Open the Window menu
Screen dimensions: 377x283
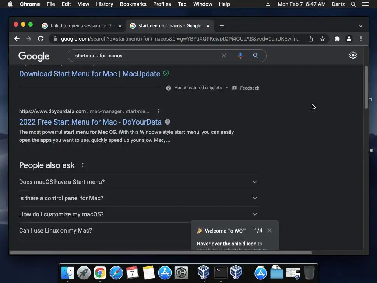(203, 4)
